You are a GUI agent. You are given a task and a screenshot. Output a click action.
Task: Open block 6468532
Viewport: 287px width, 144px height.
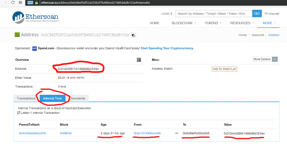tap(66, 133)
